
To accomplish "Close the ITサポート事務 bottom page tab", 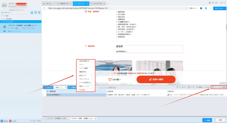I will click(x=95, y=118).
